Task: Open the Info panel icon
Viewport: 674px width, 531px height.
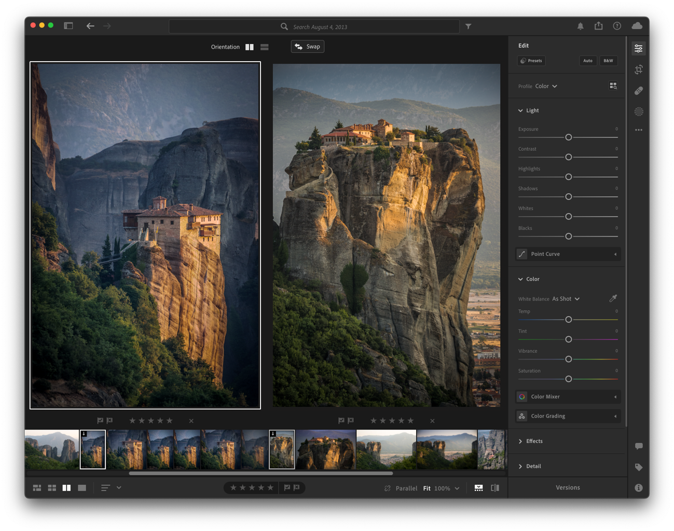Action: [x=639, y=488]
